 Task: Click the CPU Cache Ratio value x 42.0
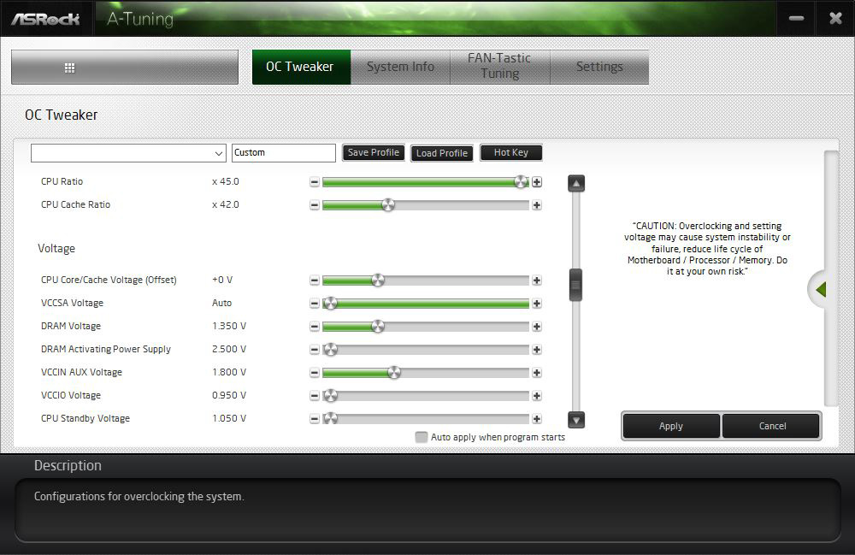(x=225, y=204)
